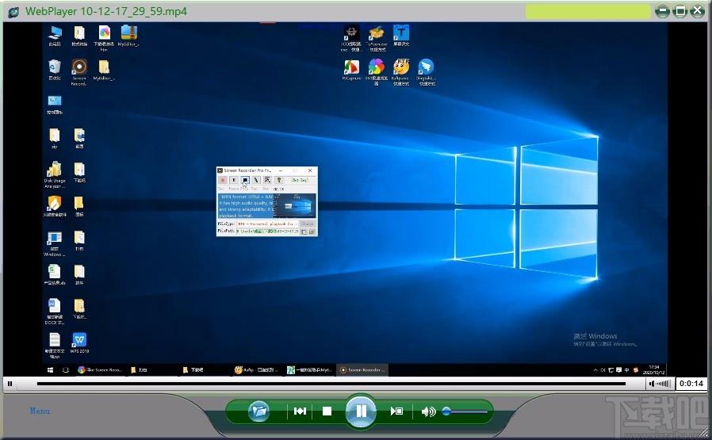
Task: Click the light green bar in title bar
Action: pyautogui.click(x=588, y=11)
